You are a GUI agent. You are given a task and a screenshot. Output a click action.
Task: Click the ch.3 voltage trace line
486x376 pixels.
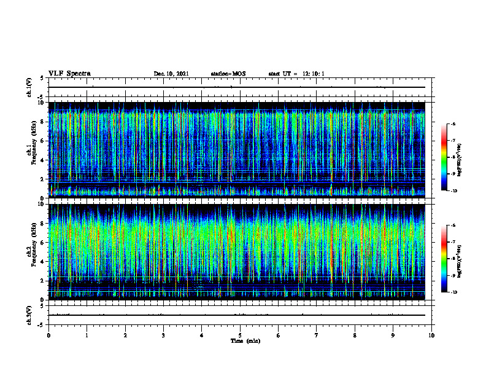pyautogui.click(x=236, y=315)
